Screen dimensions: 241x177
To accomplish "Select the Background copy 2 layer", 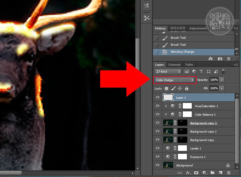I will tap(194, 131).
